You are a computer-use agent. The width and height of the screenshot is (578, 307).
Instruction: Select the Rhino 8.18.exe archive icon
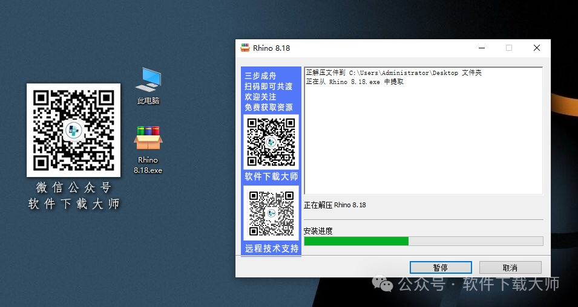point(148,149)
